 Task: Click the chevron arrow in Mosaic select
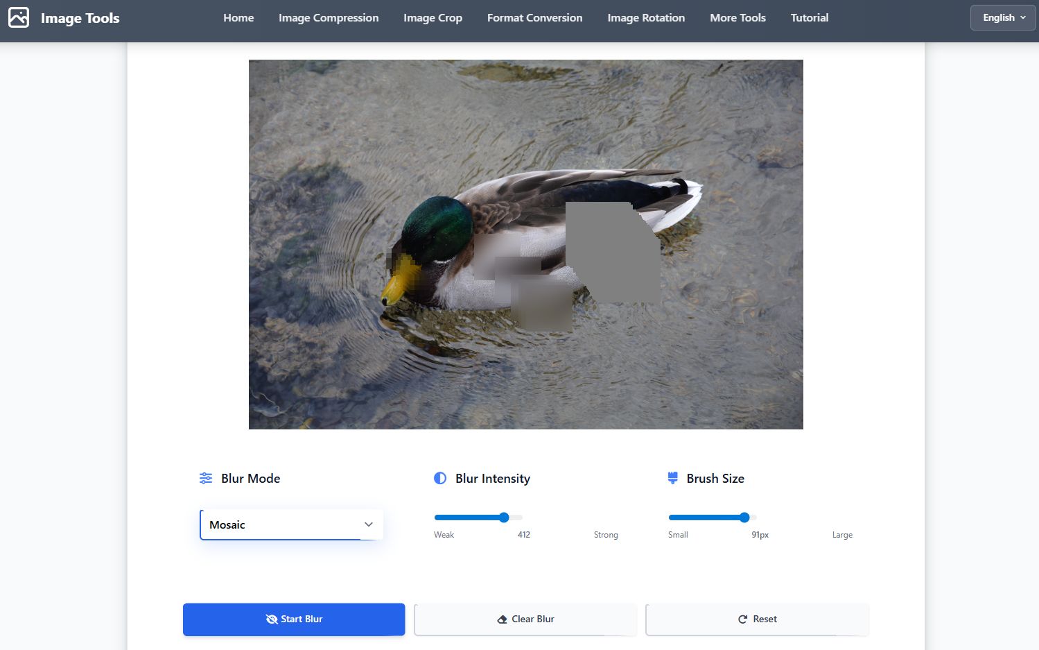[x=369, y=524]
